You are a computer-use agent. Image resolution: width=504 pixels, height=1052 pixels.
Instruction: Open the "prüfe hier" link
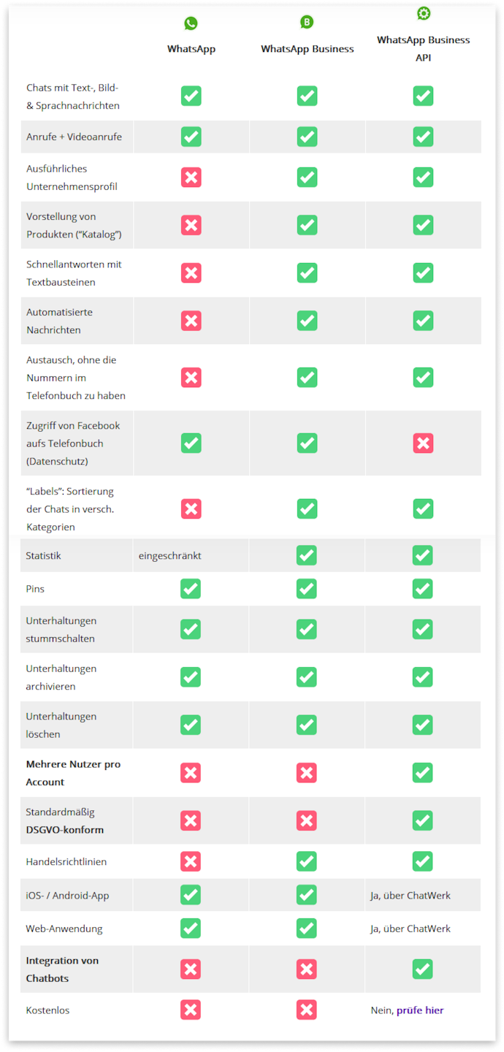[420, 1010]
